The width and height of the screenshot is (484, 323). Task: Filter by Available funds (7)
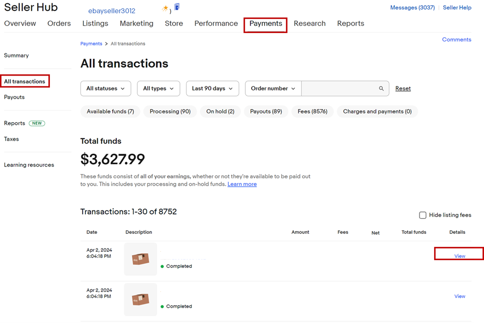(x=110, y=112)
